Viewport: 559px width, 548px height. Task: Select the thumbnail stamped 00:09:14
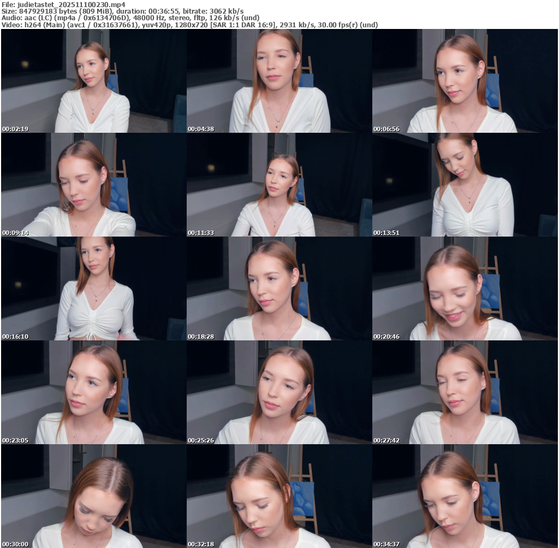pyautogui.click(x=93, y=185)
